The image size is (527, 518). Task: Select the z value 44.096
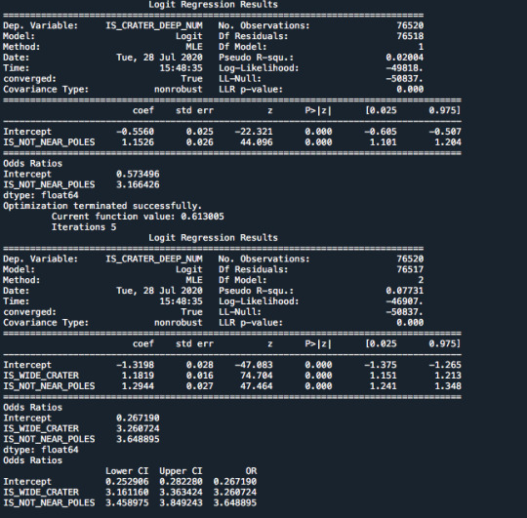(256, 142)
